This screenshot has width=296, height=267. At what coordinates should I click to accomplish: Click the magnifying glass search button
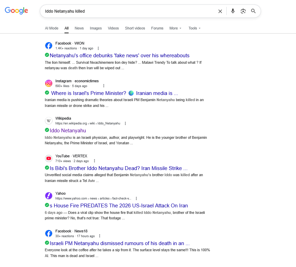(253, 11)
